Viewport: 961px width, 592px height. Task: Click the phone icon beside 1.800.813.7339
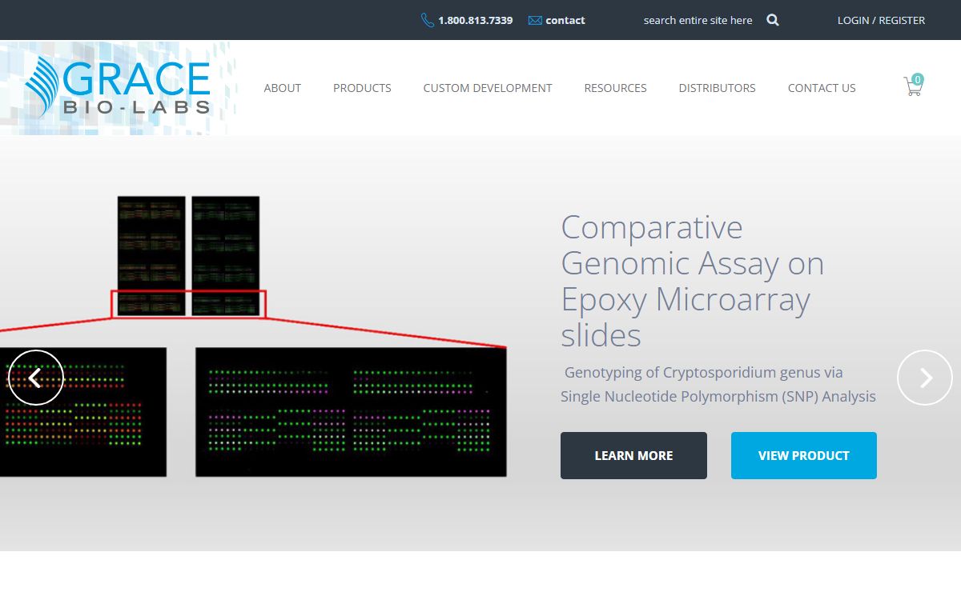428,20
